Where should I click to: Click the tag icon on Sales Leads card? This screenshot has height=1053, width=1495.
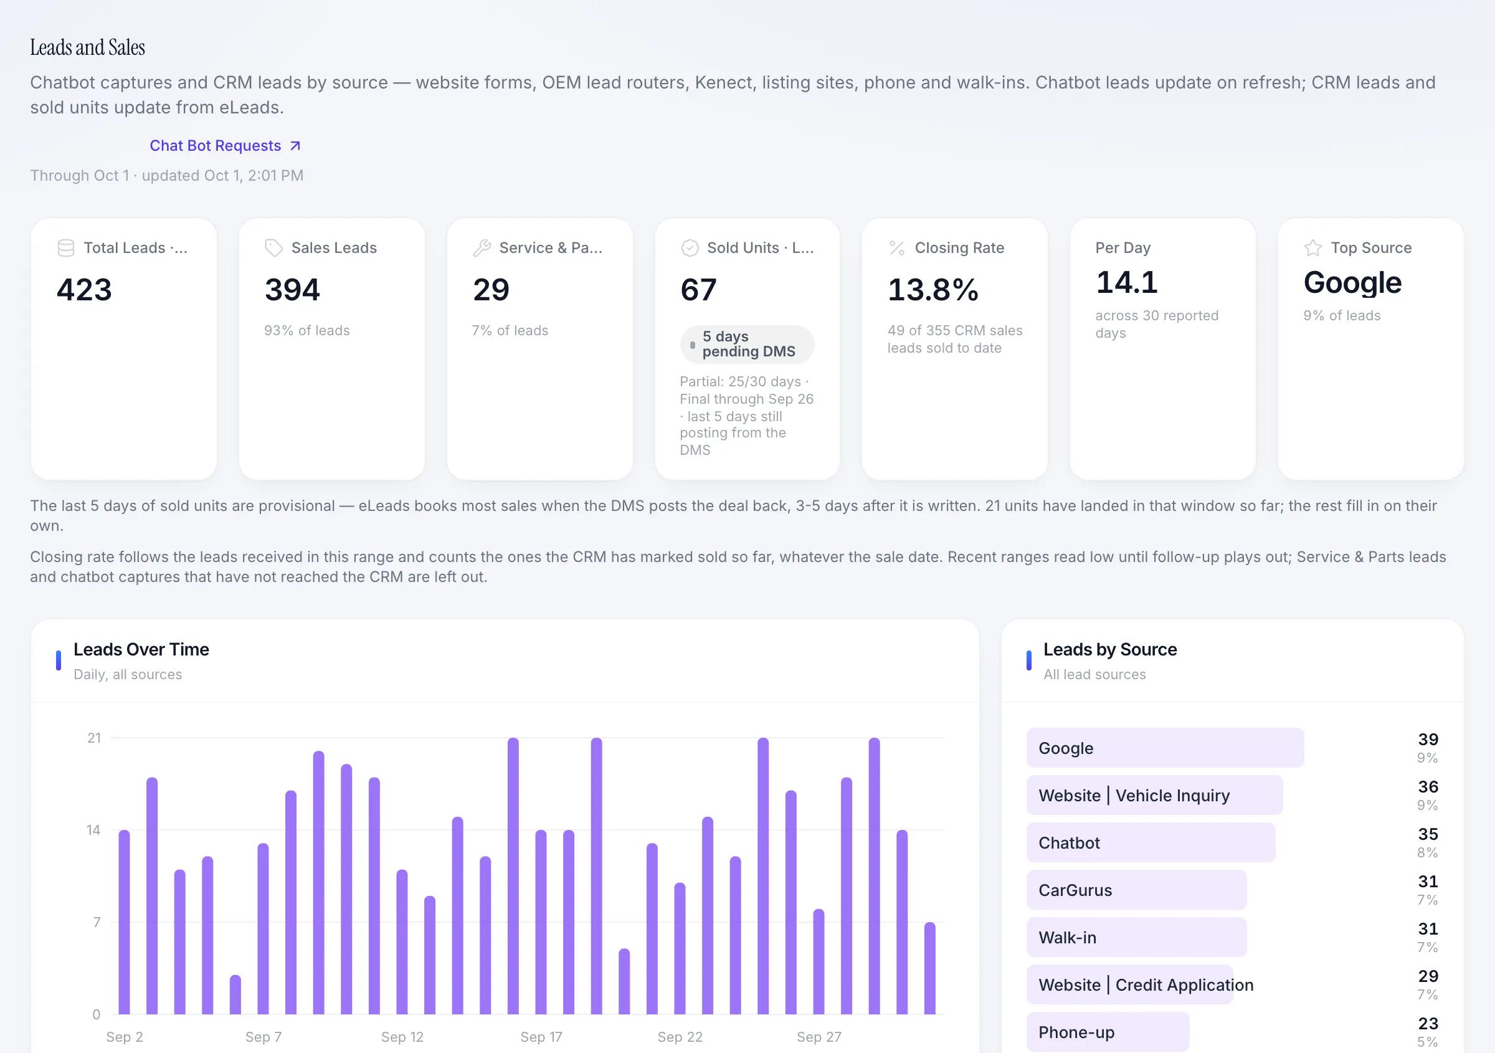273,248
